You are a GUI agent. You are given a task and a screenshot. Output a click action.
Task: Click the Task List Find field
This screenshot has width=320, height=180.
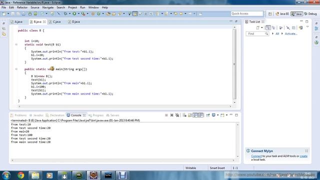(x=257, y=33)
